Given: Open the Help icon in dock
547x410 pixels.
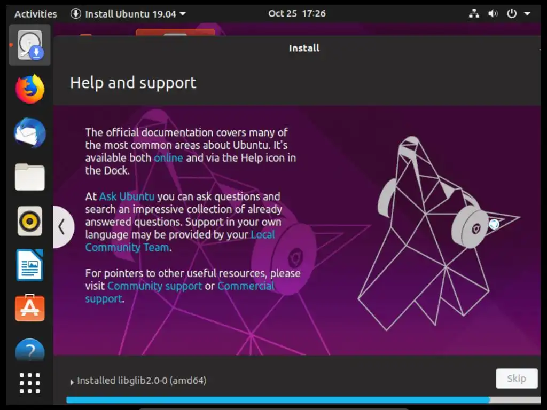Looking at the screenshot, I should tap(30, 350).
